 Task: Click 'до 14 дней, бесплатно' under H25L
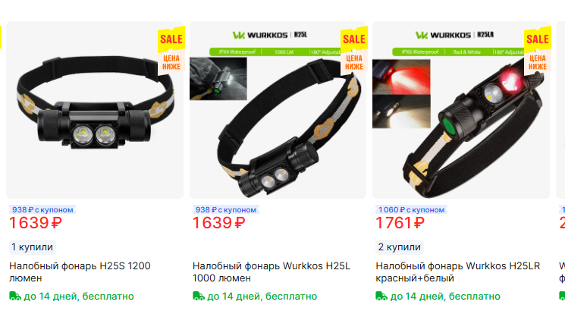tap(262, 297)
